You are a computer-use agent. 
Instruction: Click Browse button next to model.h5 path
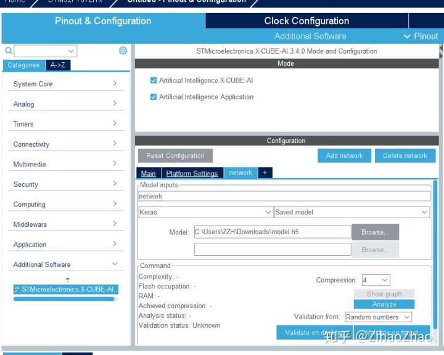point(376,232)
